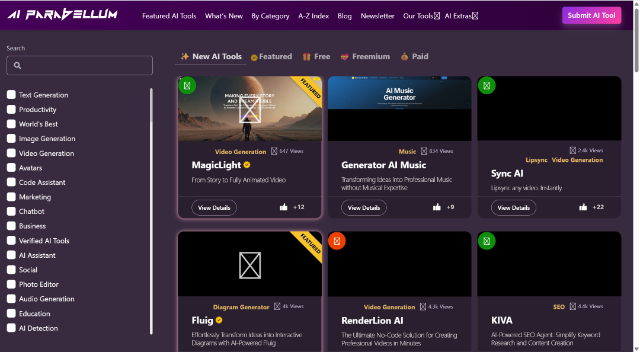640x352 pixels.
Task: Click the Featured ribbon on Fluig card
Action: (310, 243)
